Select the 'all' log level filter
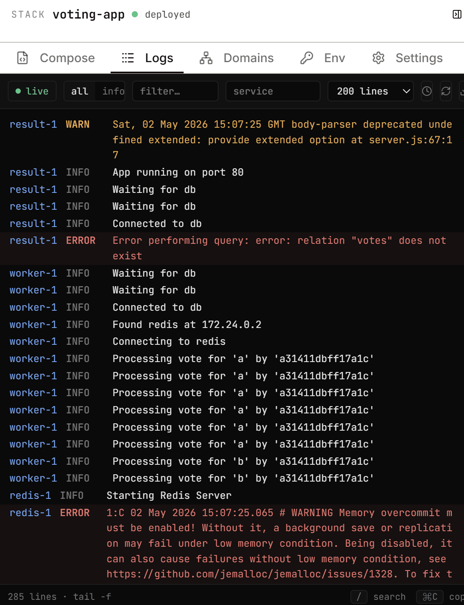The width and height of the screenshot is (464, 605). (79, 91)
